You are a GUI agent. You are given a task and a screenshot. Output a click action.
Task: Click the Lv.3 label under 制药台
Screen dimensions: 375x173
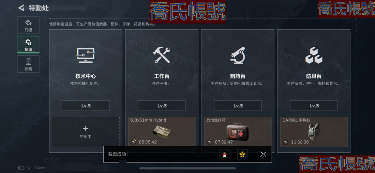coord(238,106)
